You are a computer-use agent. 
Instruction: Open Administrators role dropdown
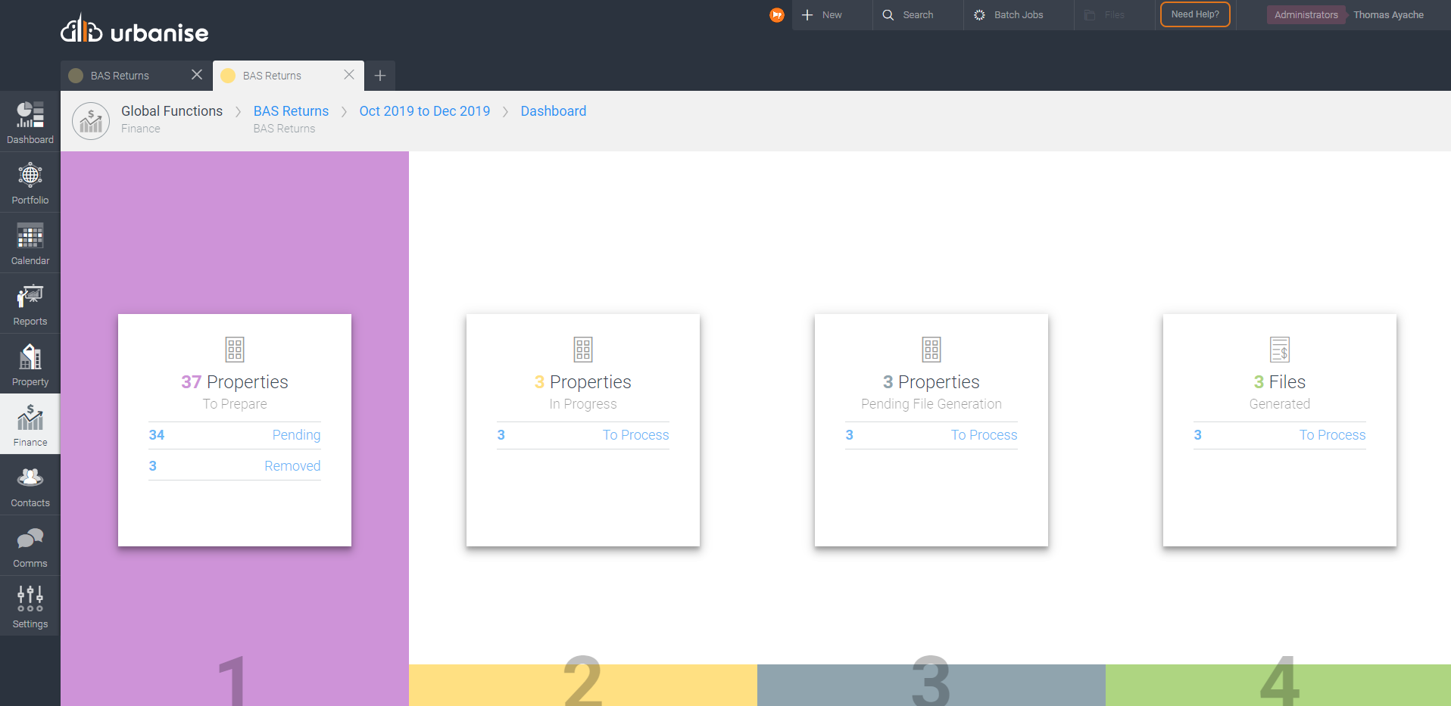[1306, 15]
